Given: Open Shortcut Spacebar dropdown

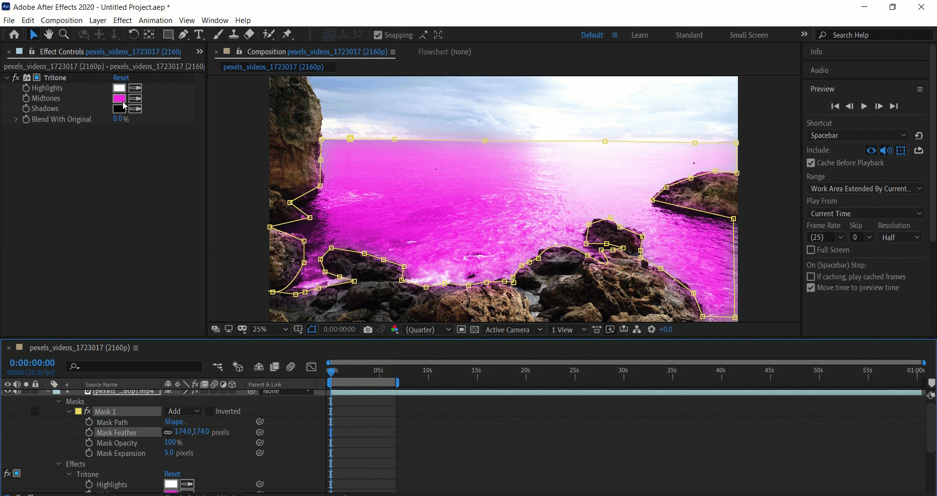Looking at the screenshot, I should click(858, 136).
